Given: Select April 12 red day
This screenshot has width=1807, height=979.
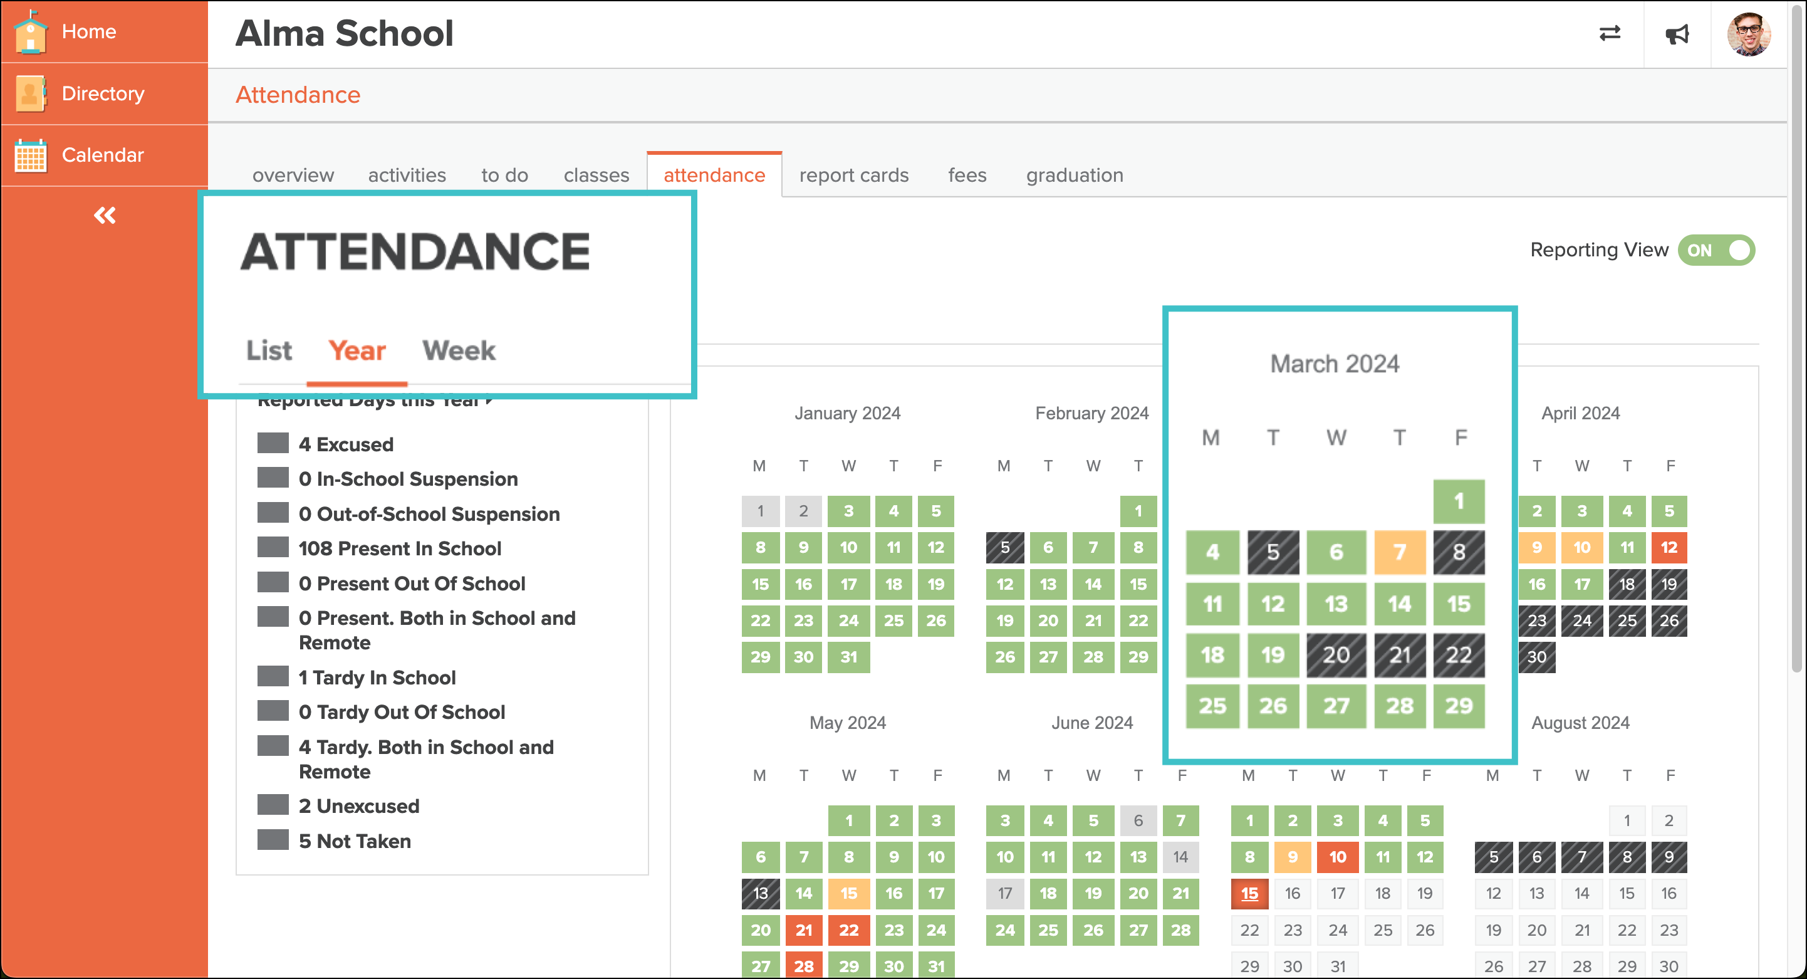Looking at the screenshot, I should click(x=1669, y=547).
